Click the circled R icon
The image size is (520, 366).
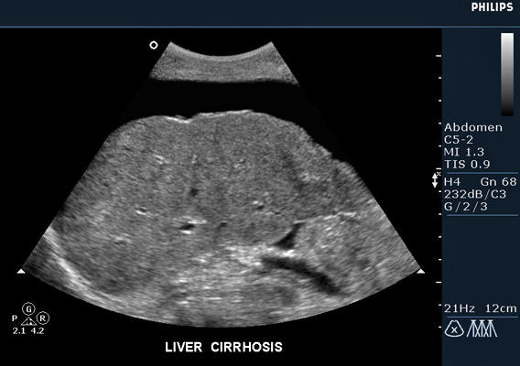43,318
